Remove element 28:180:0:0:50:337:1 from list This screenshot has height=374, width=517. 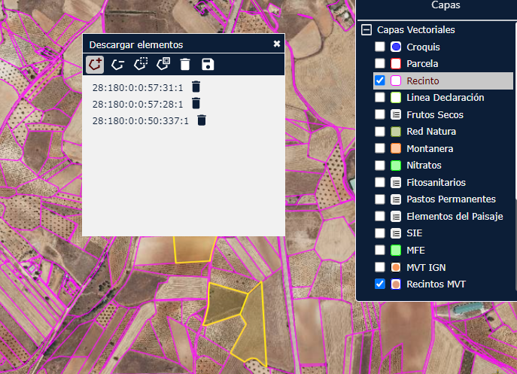tap(202, 120)
